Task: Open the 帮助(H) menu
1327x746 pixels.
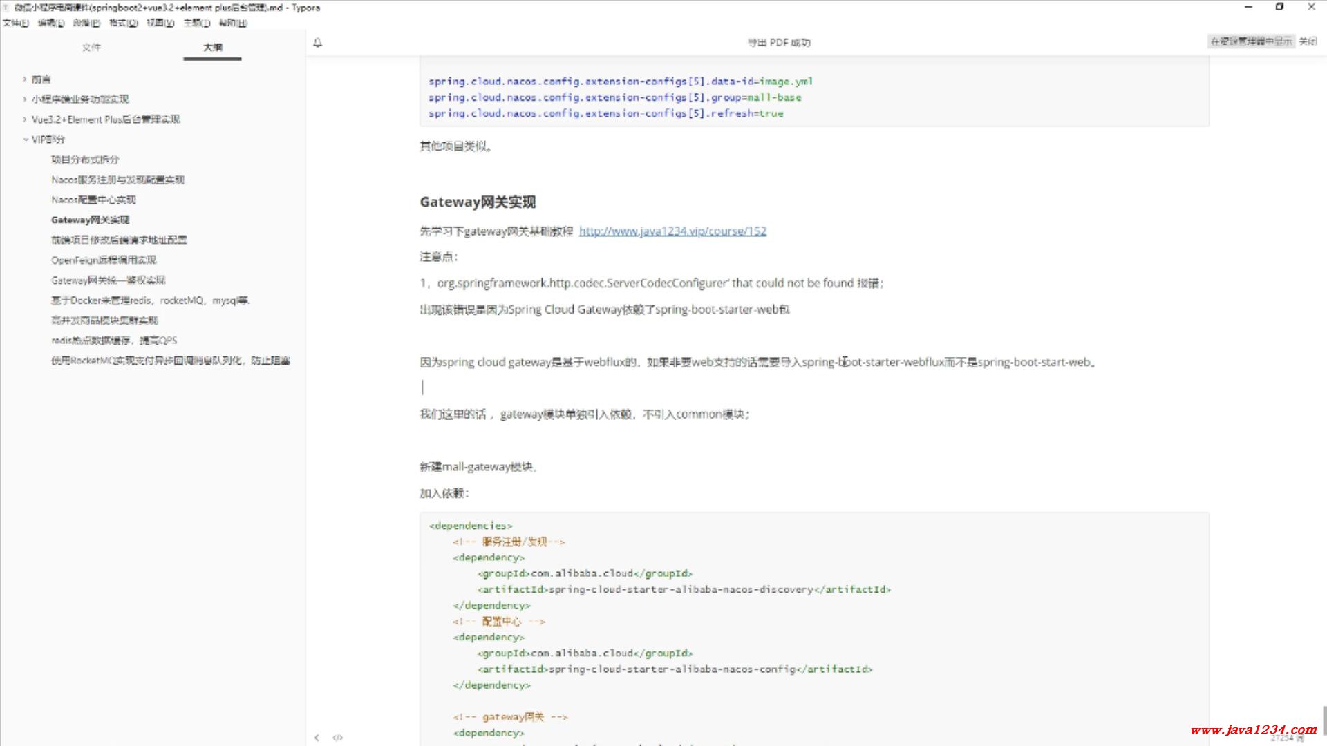Action: pyautogui.click(x=233, y=23)
